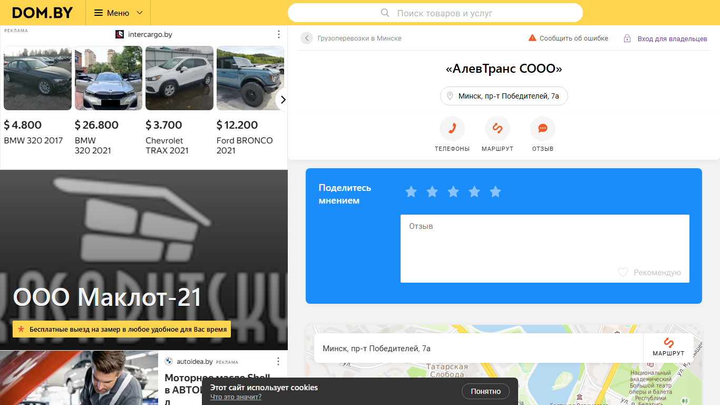The height and width of the screenshot is (405, 720).
Task: Open the Вход для владельцев link
Action: (x=672, y=38)
